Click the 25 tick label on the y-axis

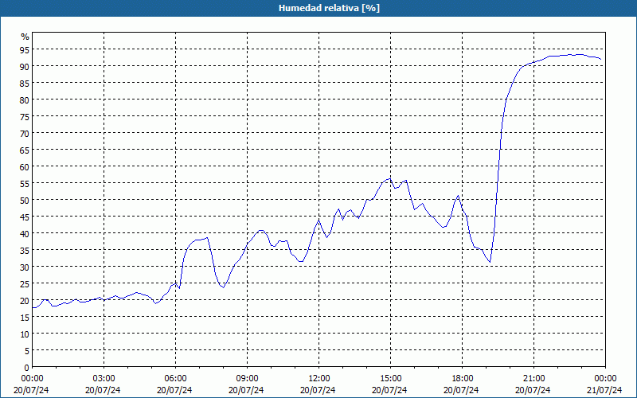25,283
